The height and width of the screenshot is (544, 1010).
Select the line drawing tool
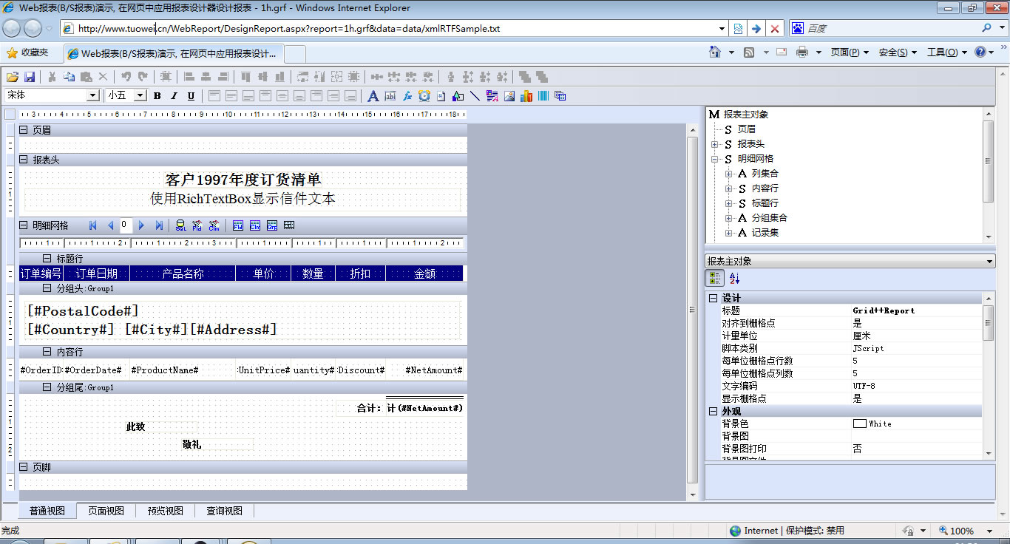475,96
